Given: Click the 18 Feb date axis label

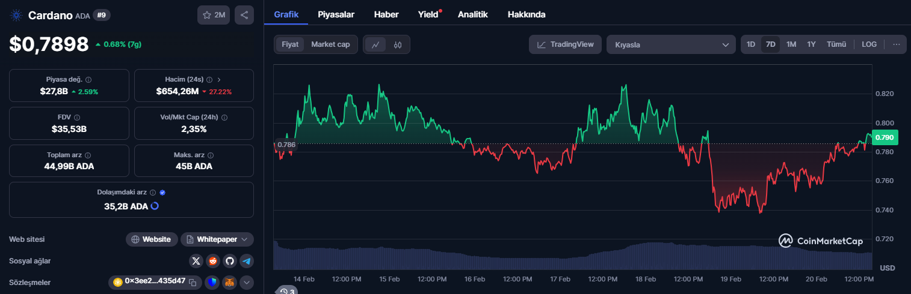Looking at the screenshot, I should (x=646, y=279).
